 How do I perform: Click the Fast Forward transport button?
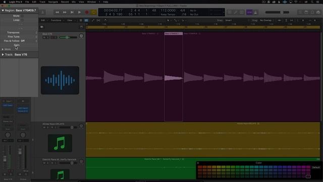(x=65, y=12)
